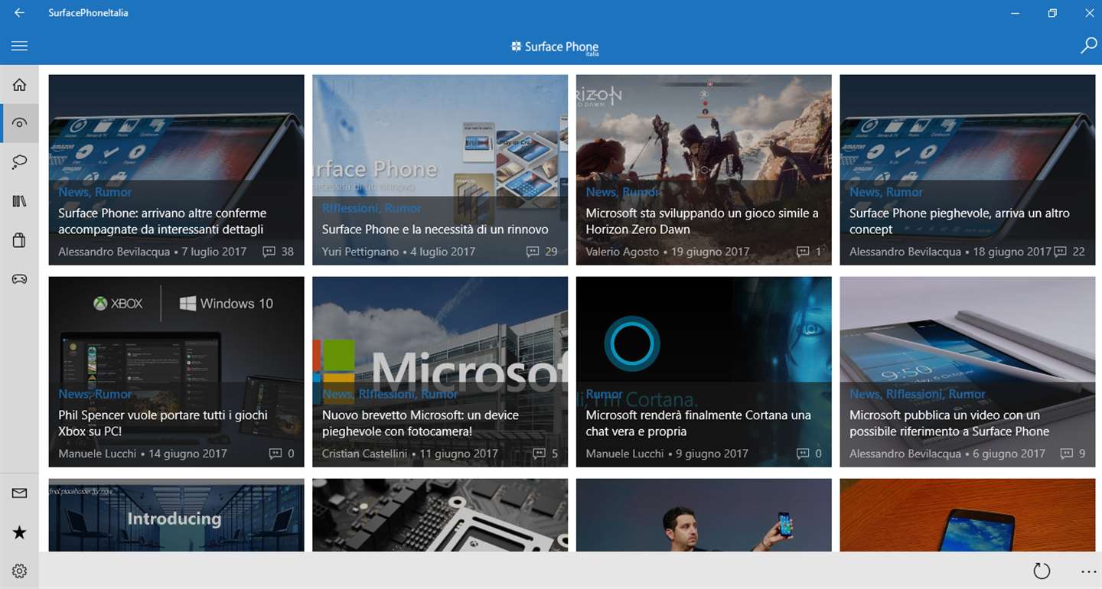Click the Surface Phone Italia logo

(555, 47)
